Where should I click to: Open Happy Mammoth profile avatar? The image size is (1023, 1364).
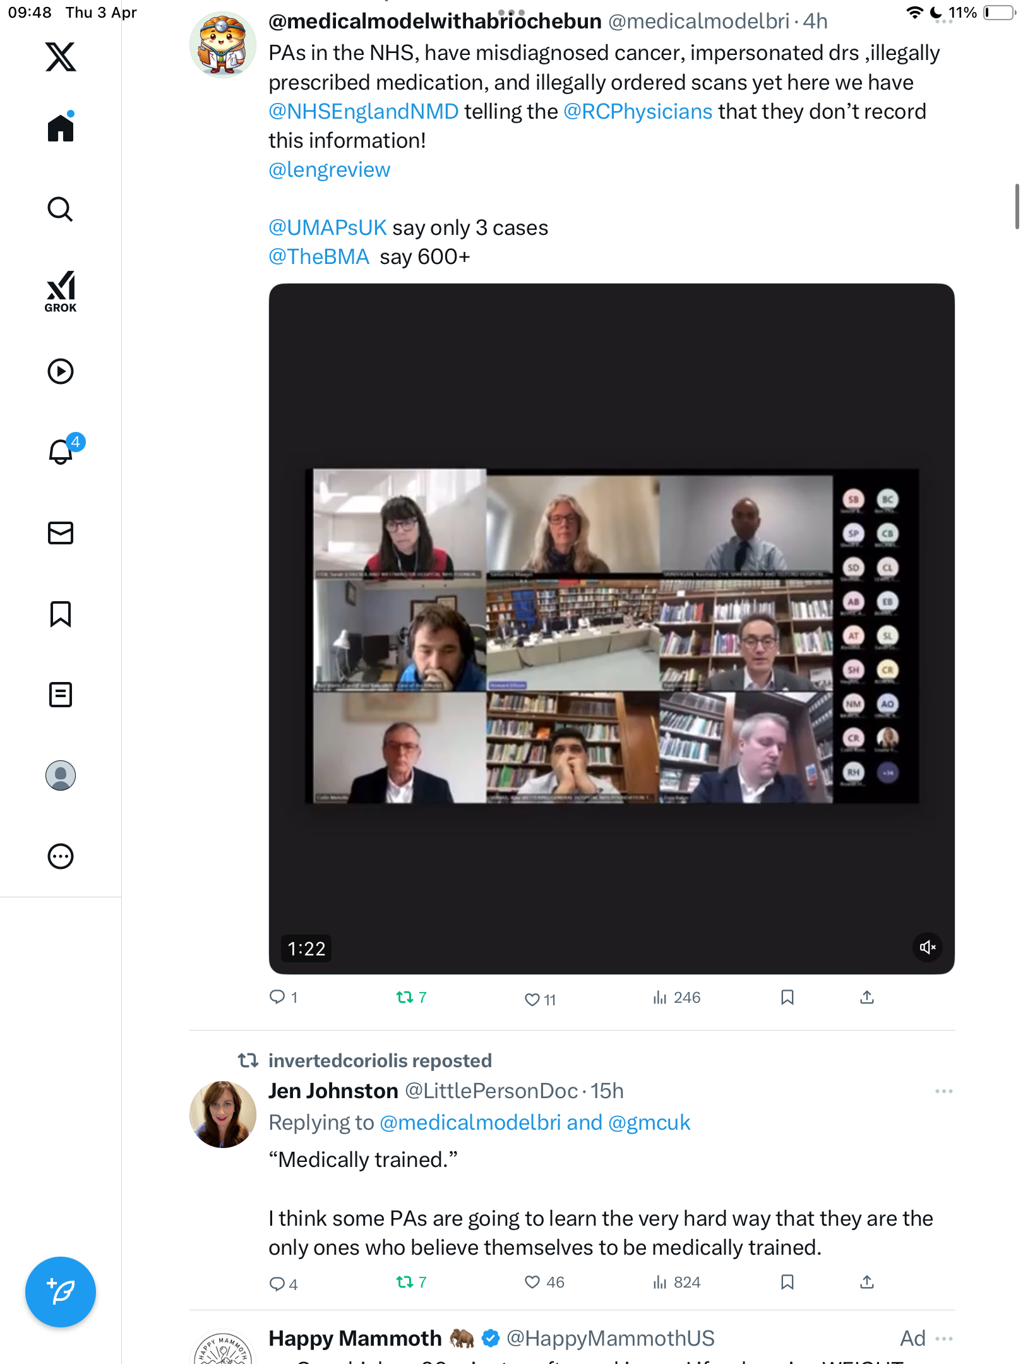(223, 1348)
